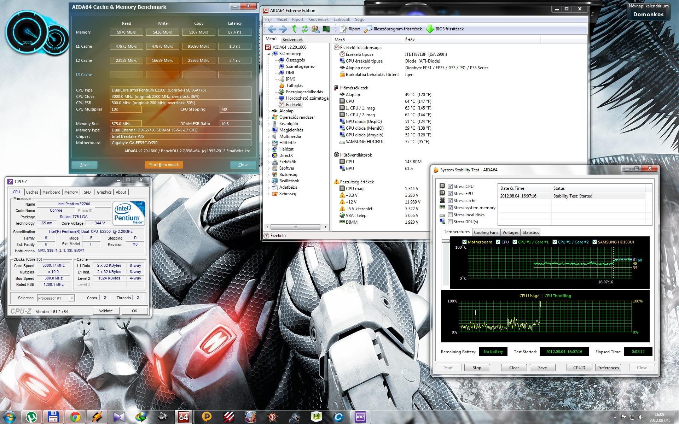Select Energiagazdálkodás tree entry

(x=301, y=92)
